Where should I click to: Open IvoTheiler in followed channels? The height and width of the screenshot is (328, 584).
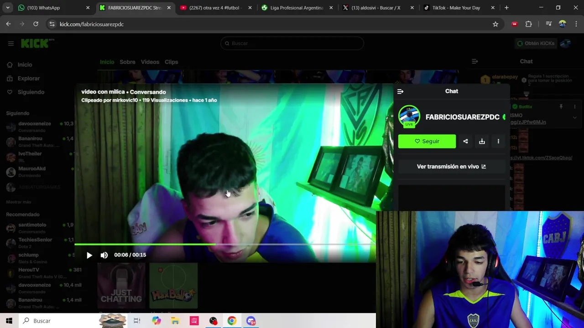click(40, 157)
